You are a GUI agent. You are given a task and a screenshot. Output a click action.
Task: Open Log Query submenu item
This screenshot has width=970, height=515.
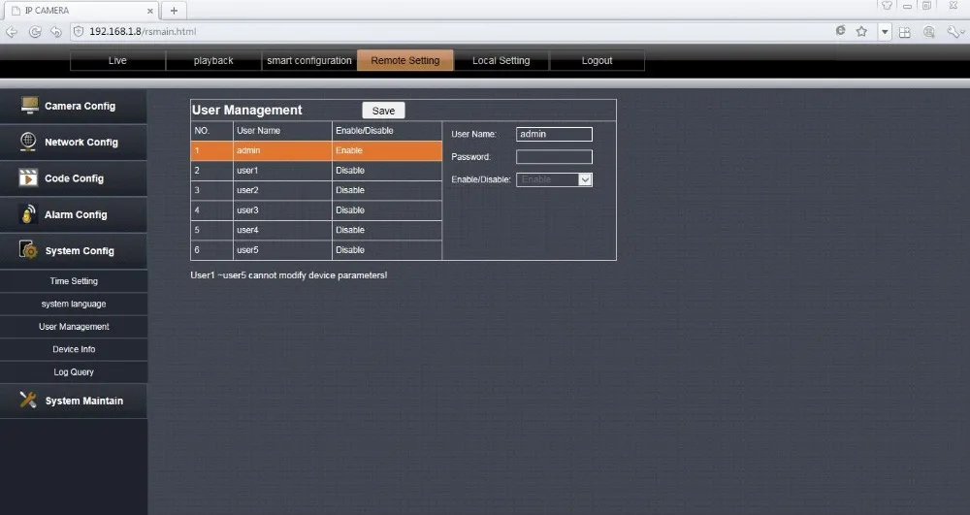74,372
